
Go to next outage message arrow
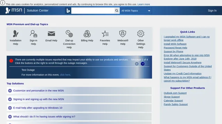coord(143,64)
